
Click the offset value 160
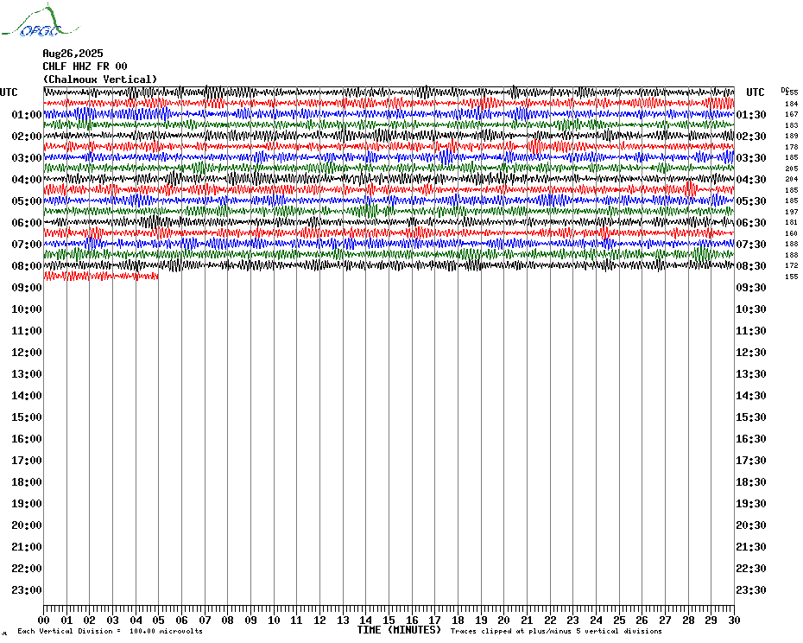(791, 233)
